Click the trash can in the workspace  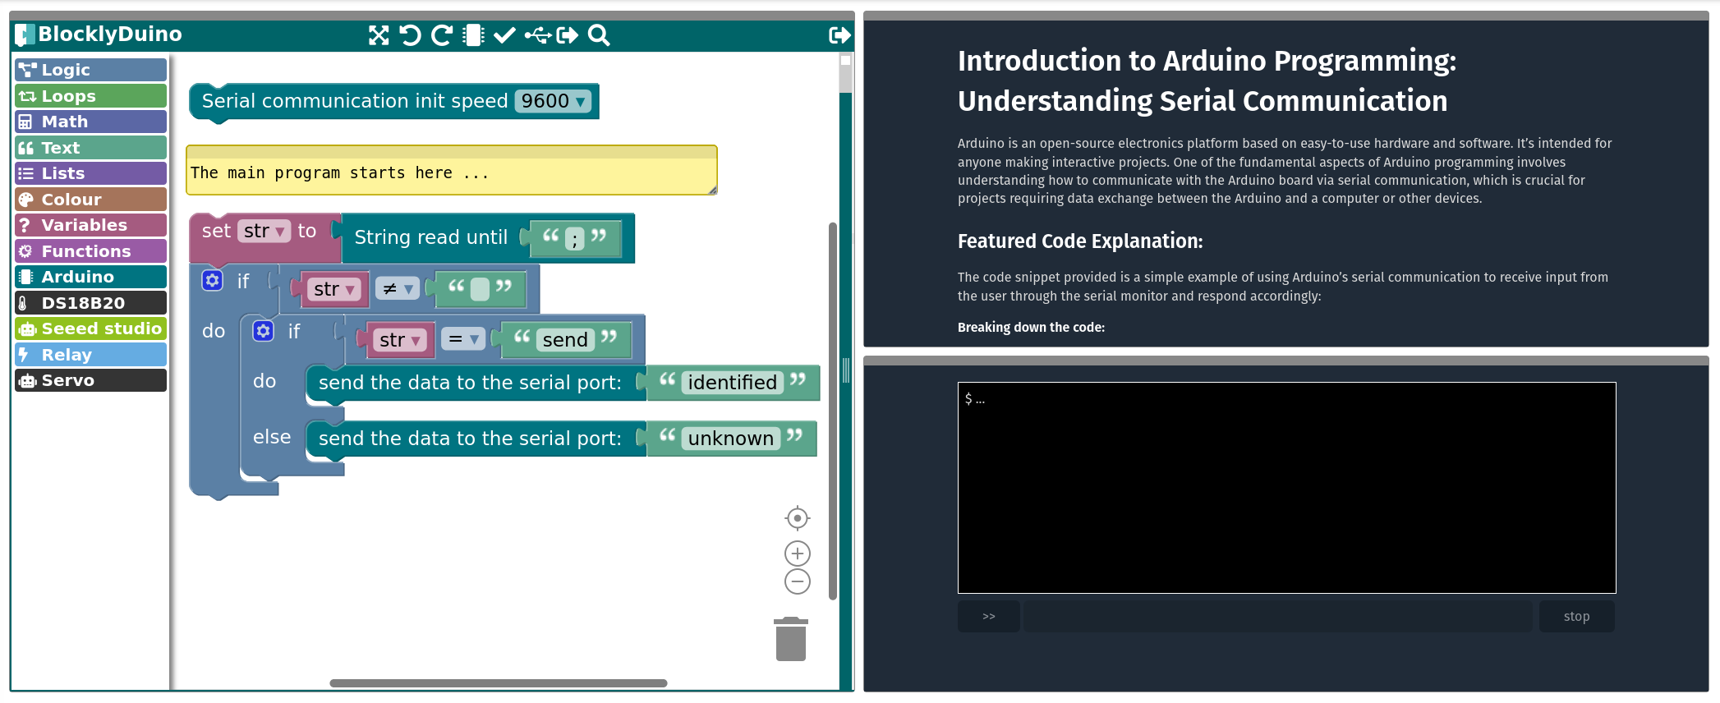click(x=791, y=639)
